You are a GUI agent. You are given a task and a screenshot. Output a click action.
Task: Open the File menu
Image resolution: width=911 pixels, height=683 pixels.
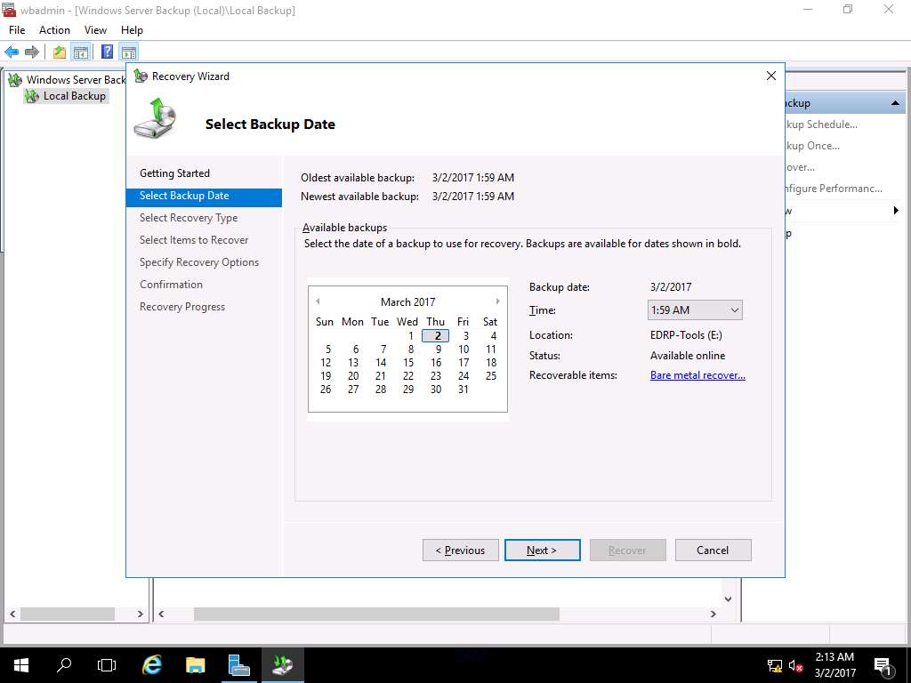[x=17, y=30]
